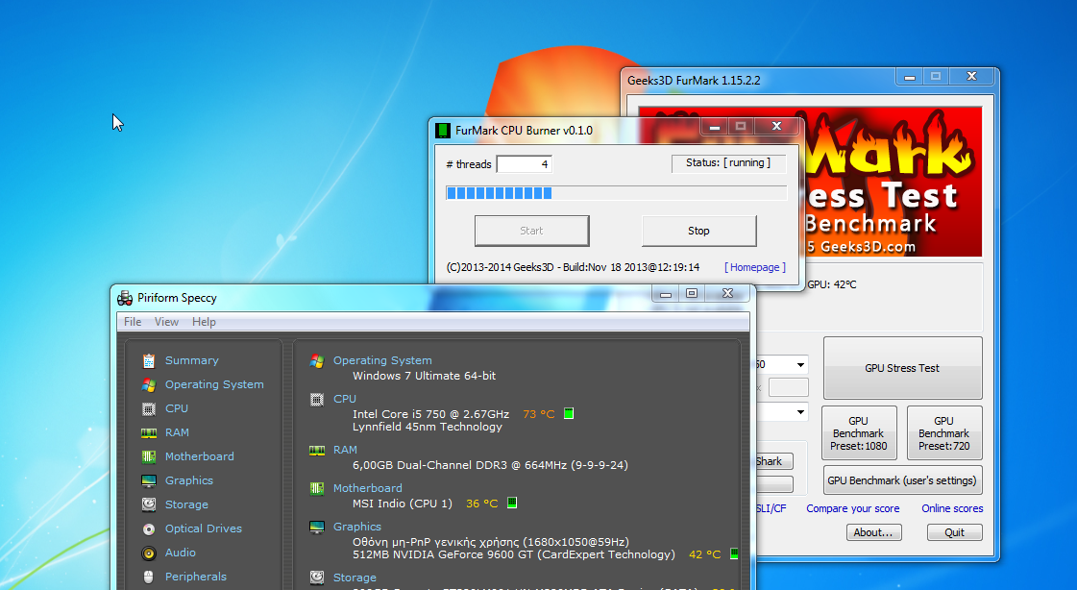Select the Optical Drives disc icon
1077x590 pixels.
(x=148, y=529)
